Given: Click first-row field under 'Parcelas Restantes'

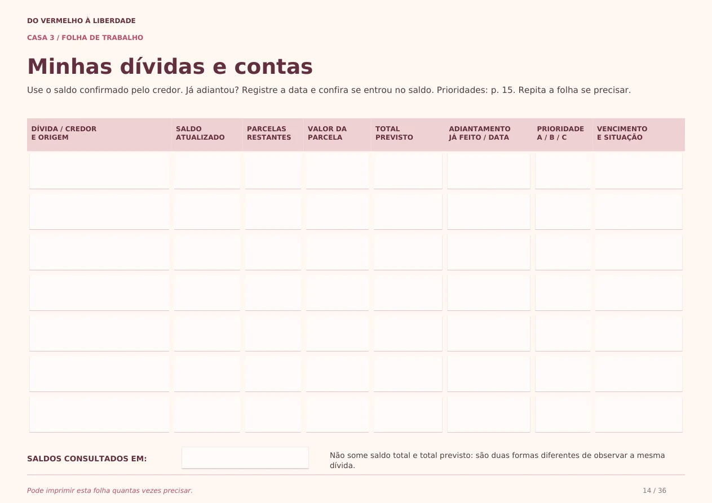Looking at the screenshot, I should [273, 171].
